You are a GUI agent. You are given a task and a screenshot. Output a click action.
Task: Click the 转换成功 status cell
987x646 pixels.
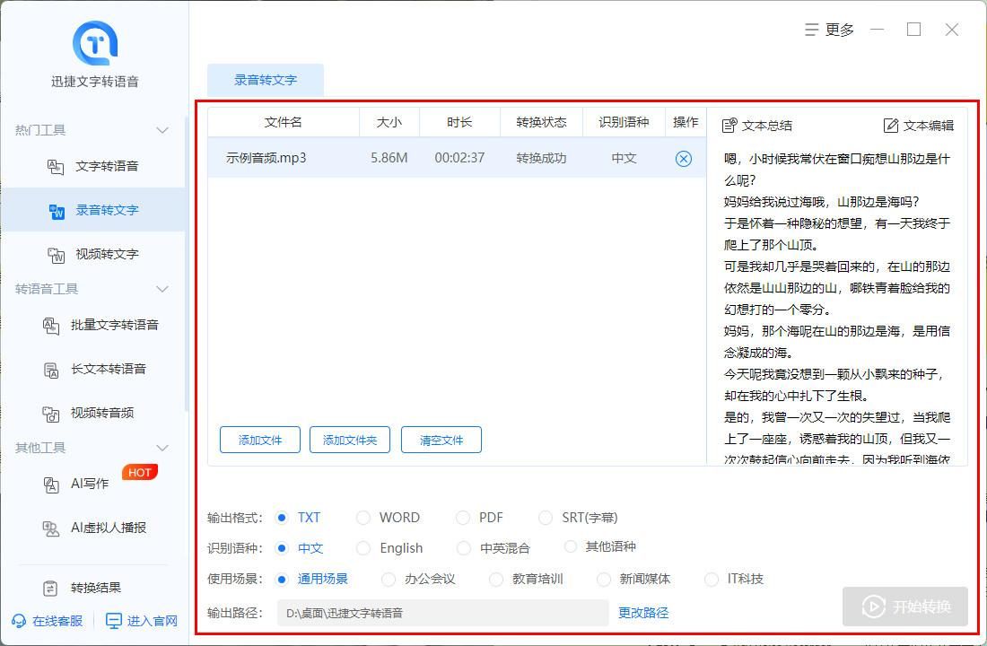(x=541, y=158)
